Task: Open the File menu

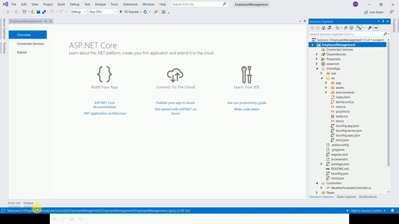Action: click(14, 4)
